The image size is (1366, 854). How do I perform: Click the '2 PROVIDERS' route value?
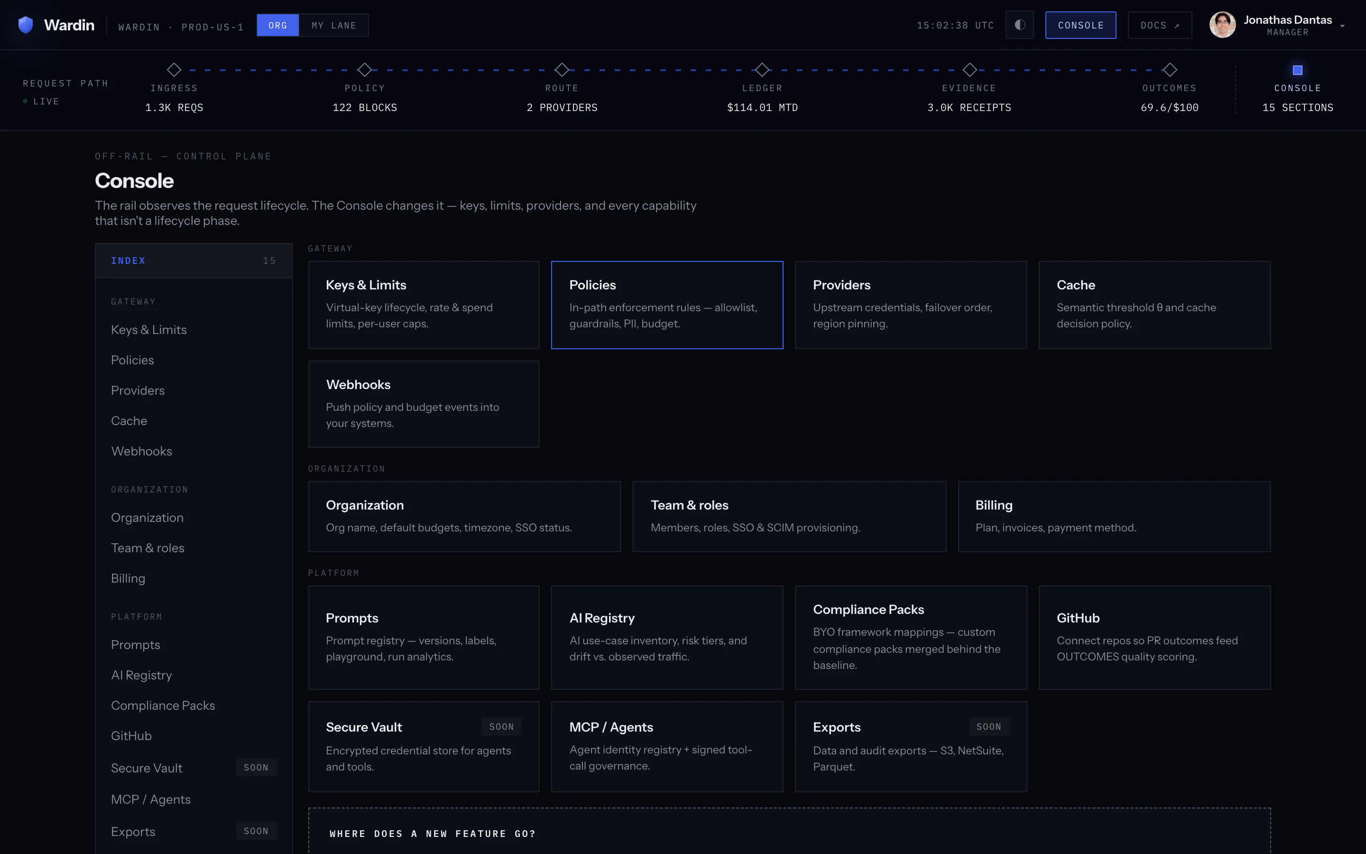click(562, 107)
